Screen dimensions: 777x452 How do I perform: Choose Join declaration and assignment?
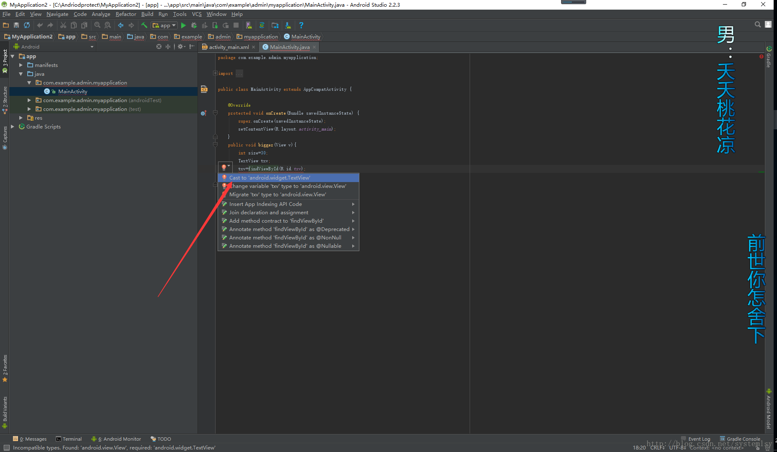click(288, 212)
